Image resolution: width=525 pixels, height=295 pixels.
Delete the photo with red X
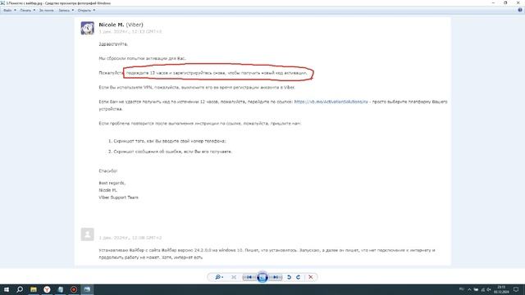(311, 277)
